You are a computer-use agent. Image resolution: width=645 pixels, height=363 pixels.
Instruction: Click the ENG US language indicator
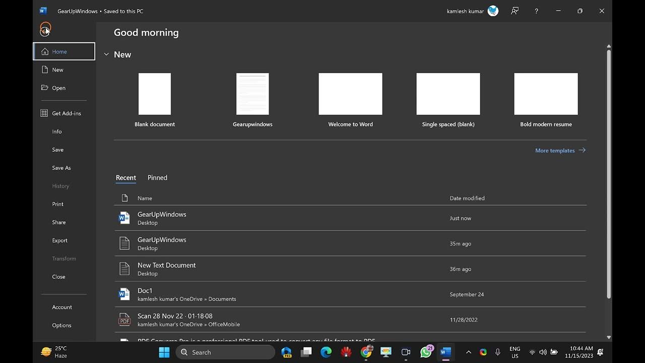pos(514,352)
